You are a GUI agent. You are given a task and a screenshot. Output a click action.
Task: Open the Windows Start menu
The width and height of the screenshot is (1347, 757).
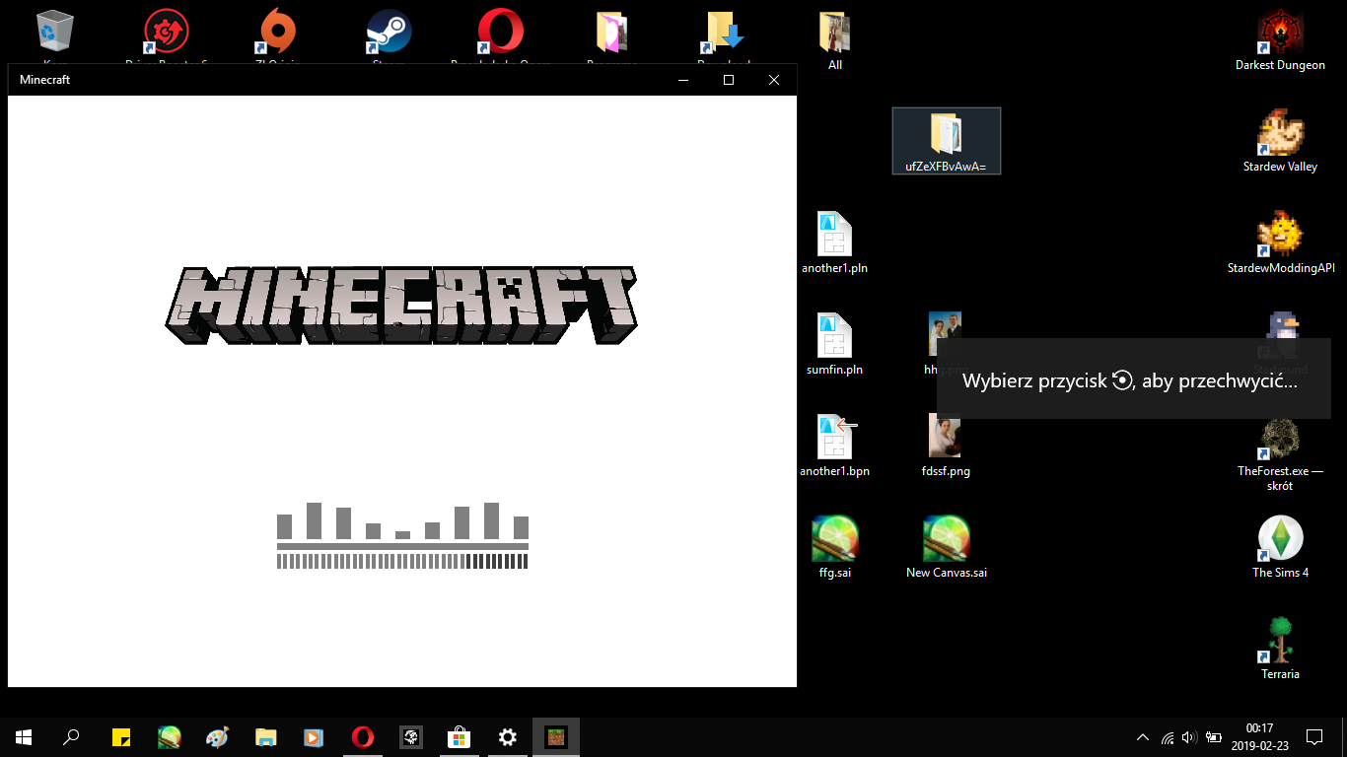click(24, 737)
